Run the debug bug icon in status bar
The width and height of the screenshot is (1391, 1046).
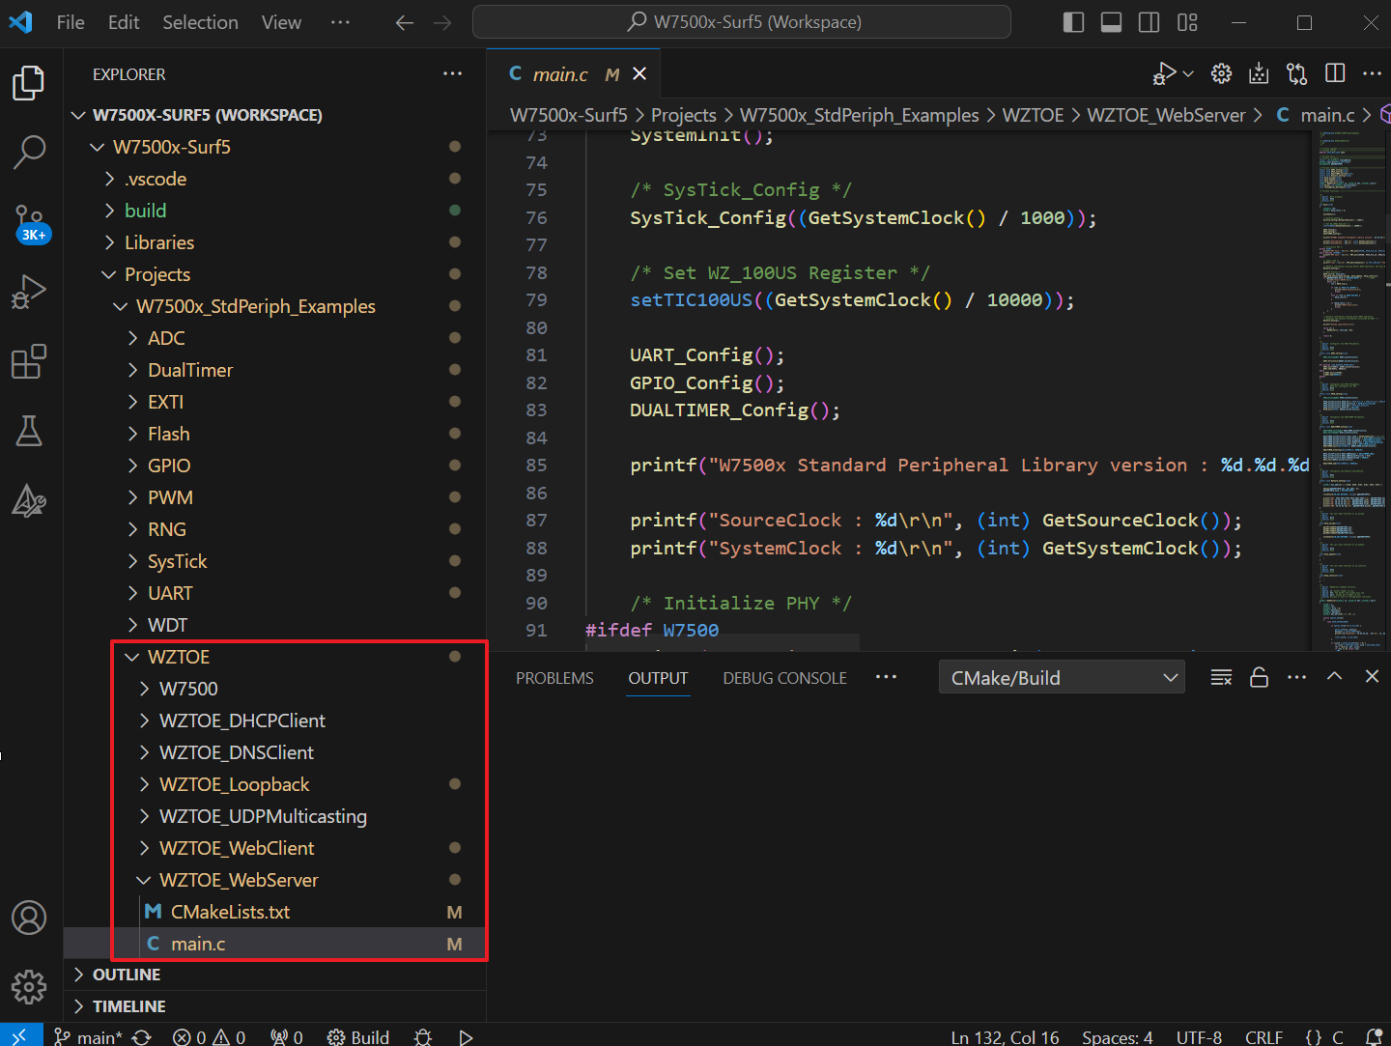pos(422,1036)
